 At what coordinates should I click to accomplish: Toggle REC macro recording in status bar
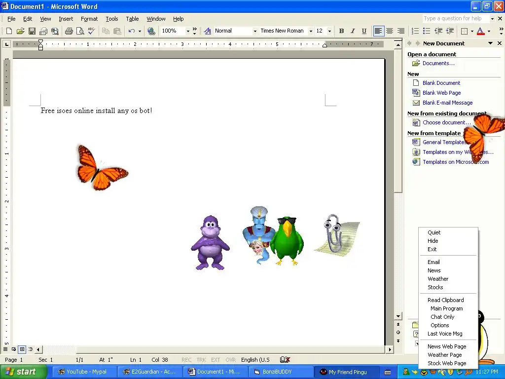point(186,360)
